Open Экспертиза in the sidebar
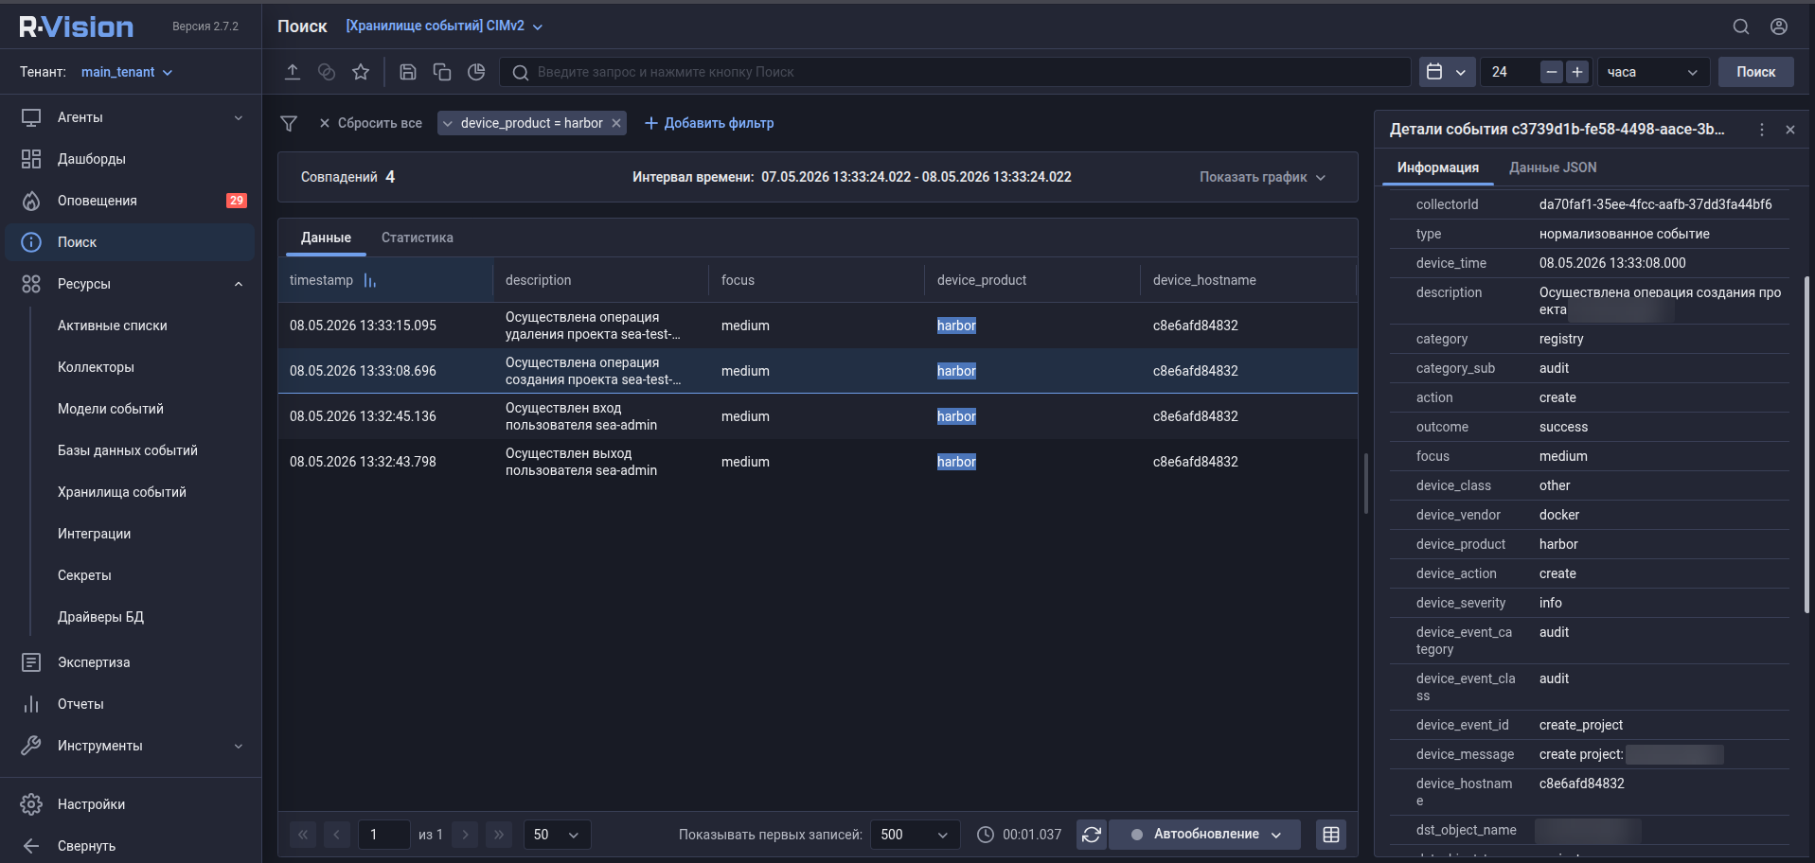This screenshot has height=863, width=1815. pos(131,662)
